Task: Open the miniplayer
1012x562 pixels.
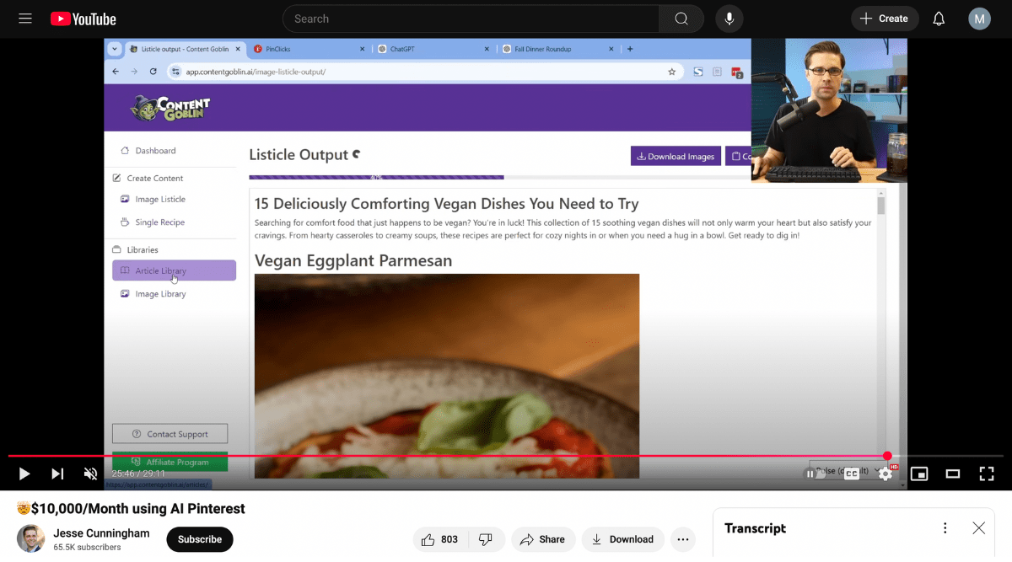Action: [919, 474]
